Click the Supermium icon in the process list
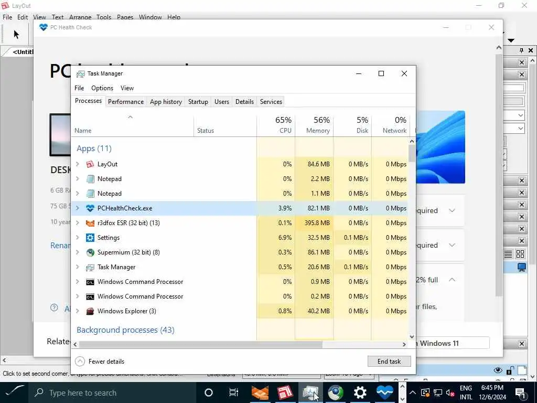 90,252
